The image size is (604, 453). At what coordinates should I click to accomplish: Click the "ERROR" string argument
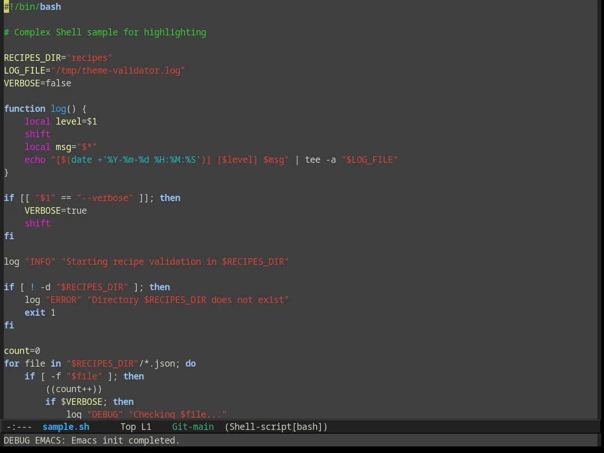click(x=64, y=300)
